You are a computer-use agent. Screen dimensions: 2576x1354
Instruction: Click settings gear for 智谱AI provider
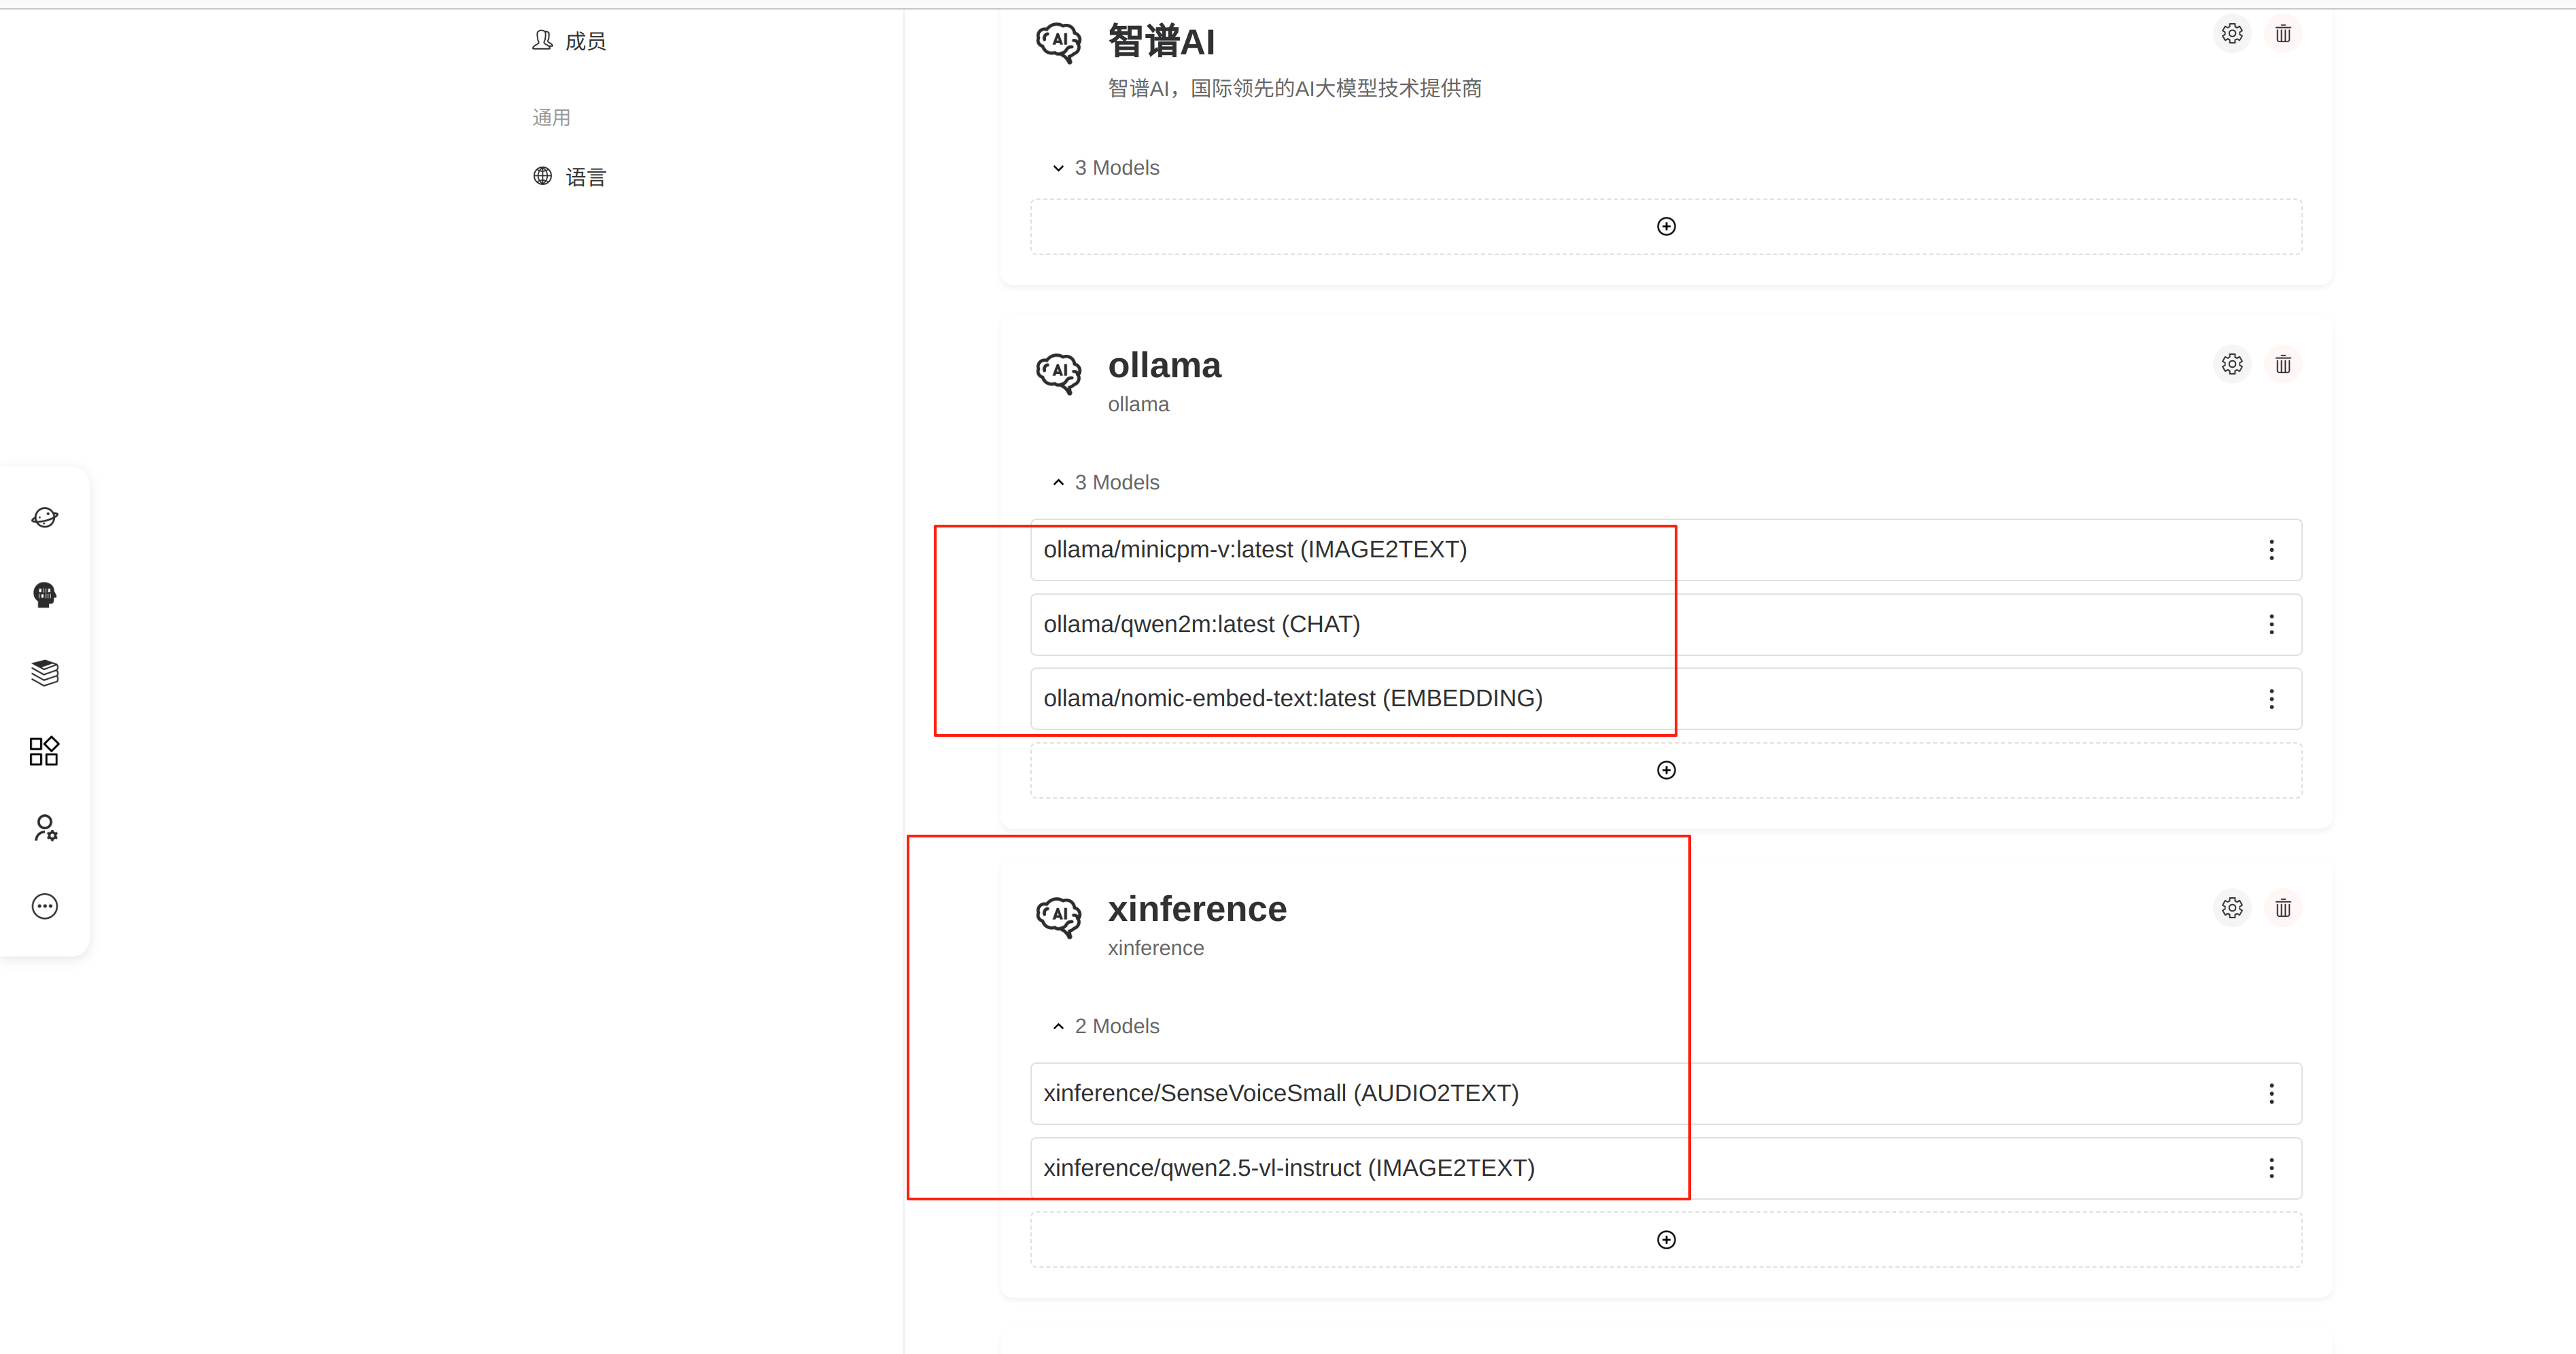click(2231, 34)
